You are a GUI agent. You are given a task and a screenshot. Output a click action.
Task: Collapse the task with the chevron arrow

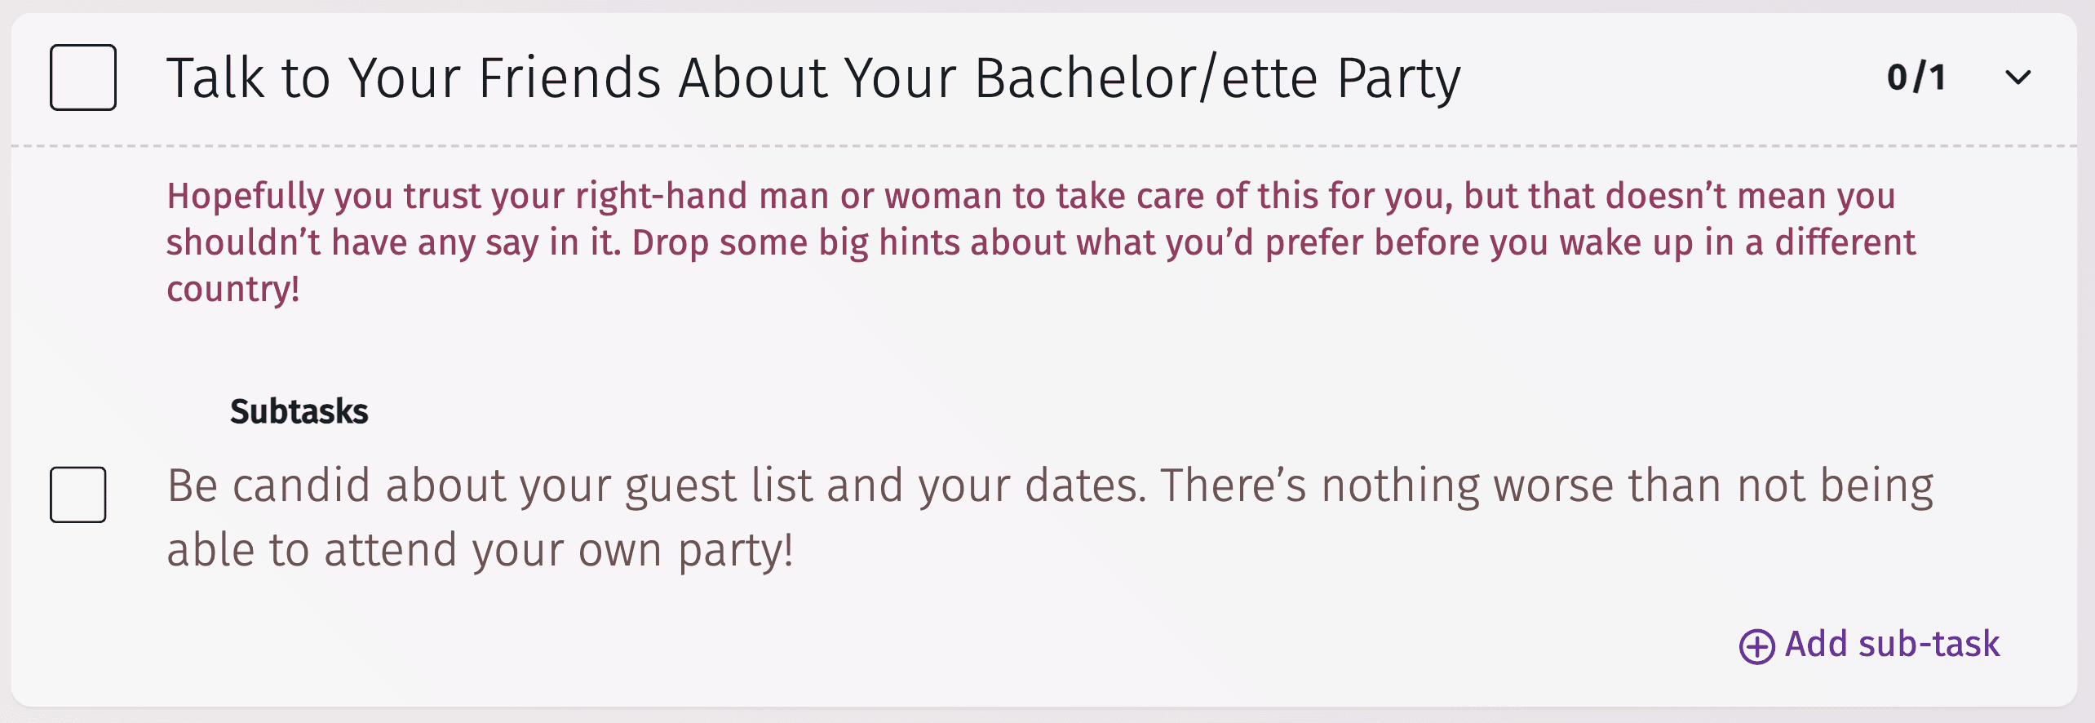tap(2017, 78)
